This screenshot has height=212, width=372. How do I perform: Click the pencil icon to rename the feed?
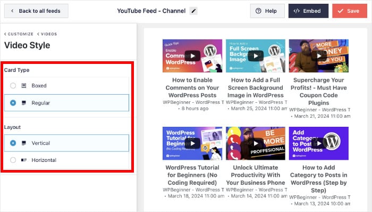[x=193, y=11]
